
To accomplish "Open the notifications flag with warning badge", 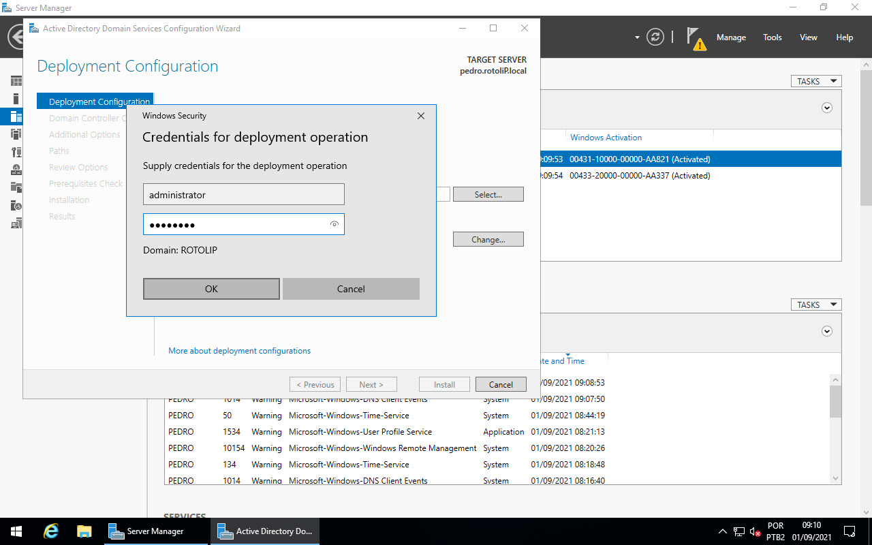I will pos(694,37).
